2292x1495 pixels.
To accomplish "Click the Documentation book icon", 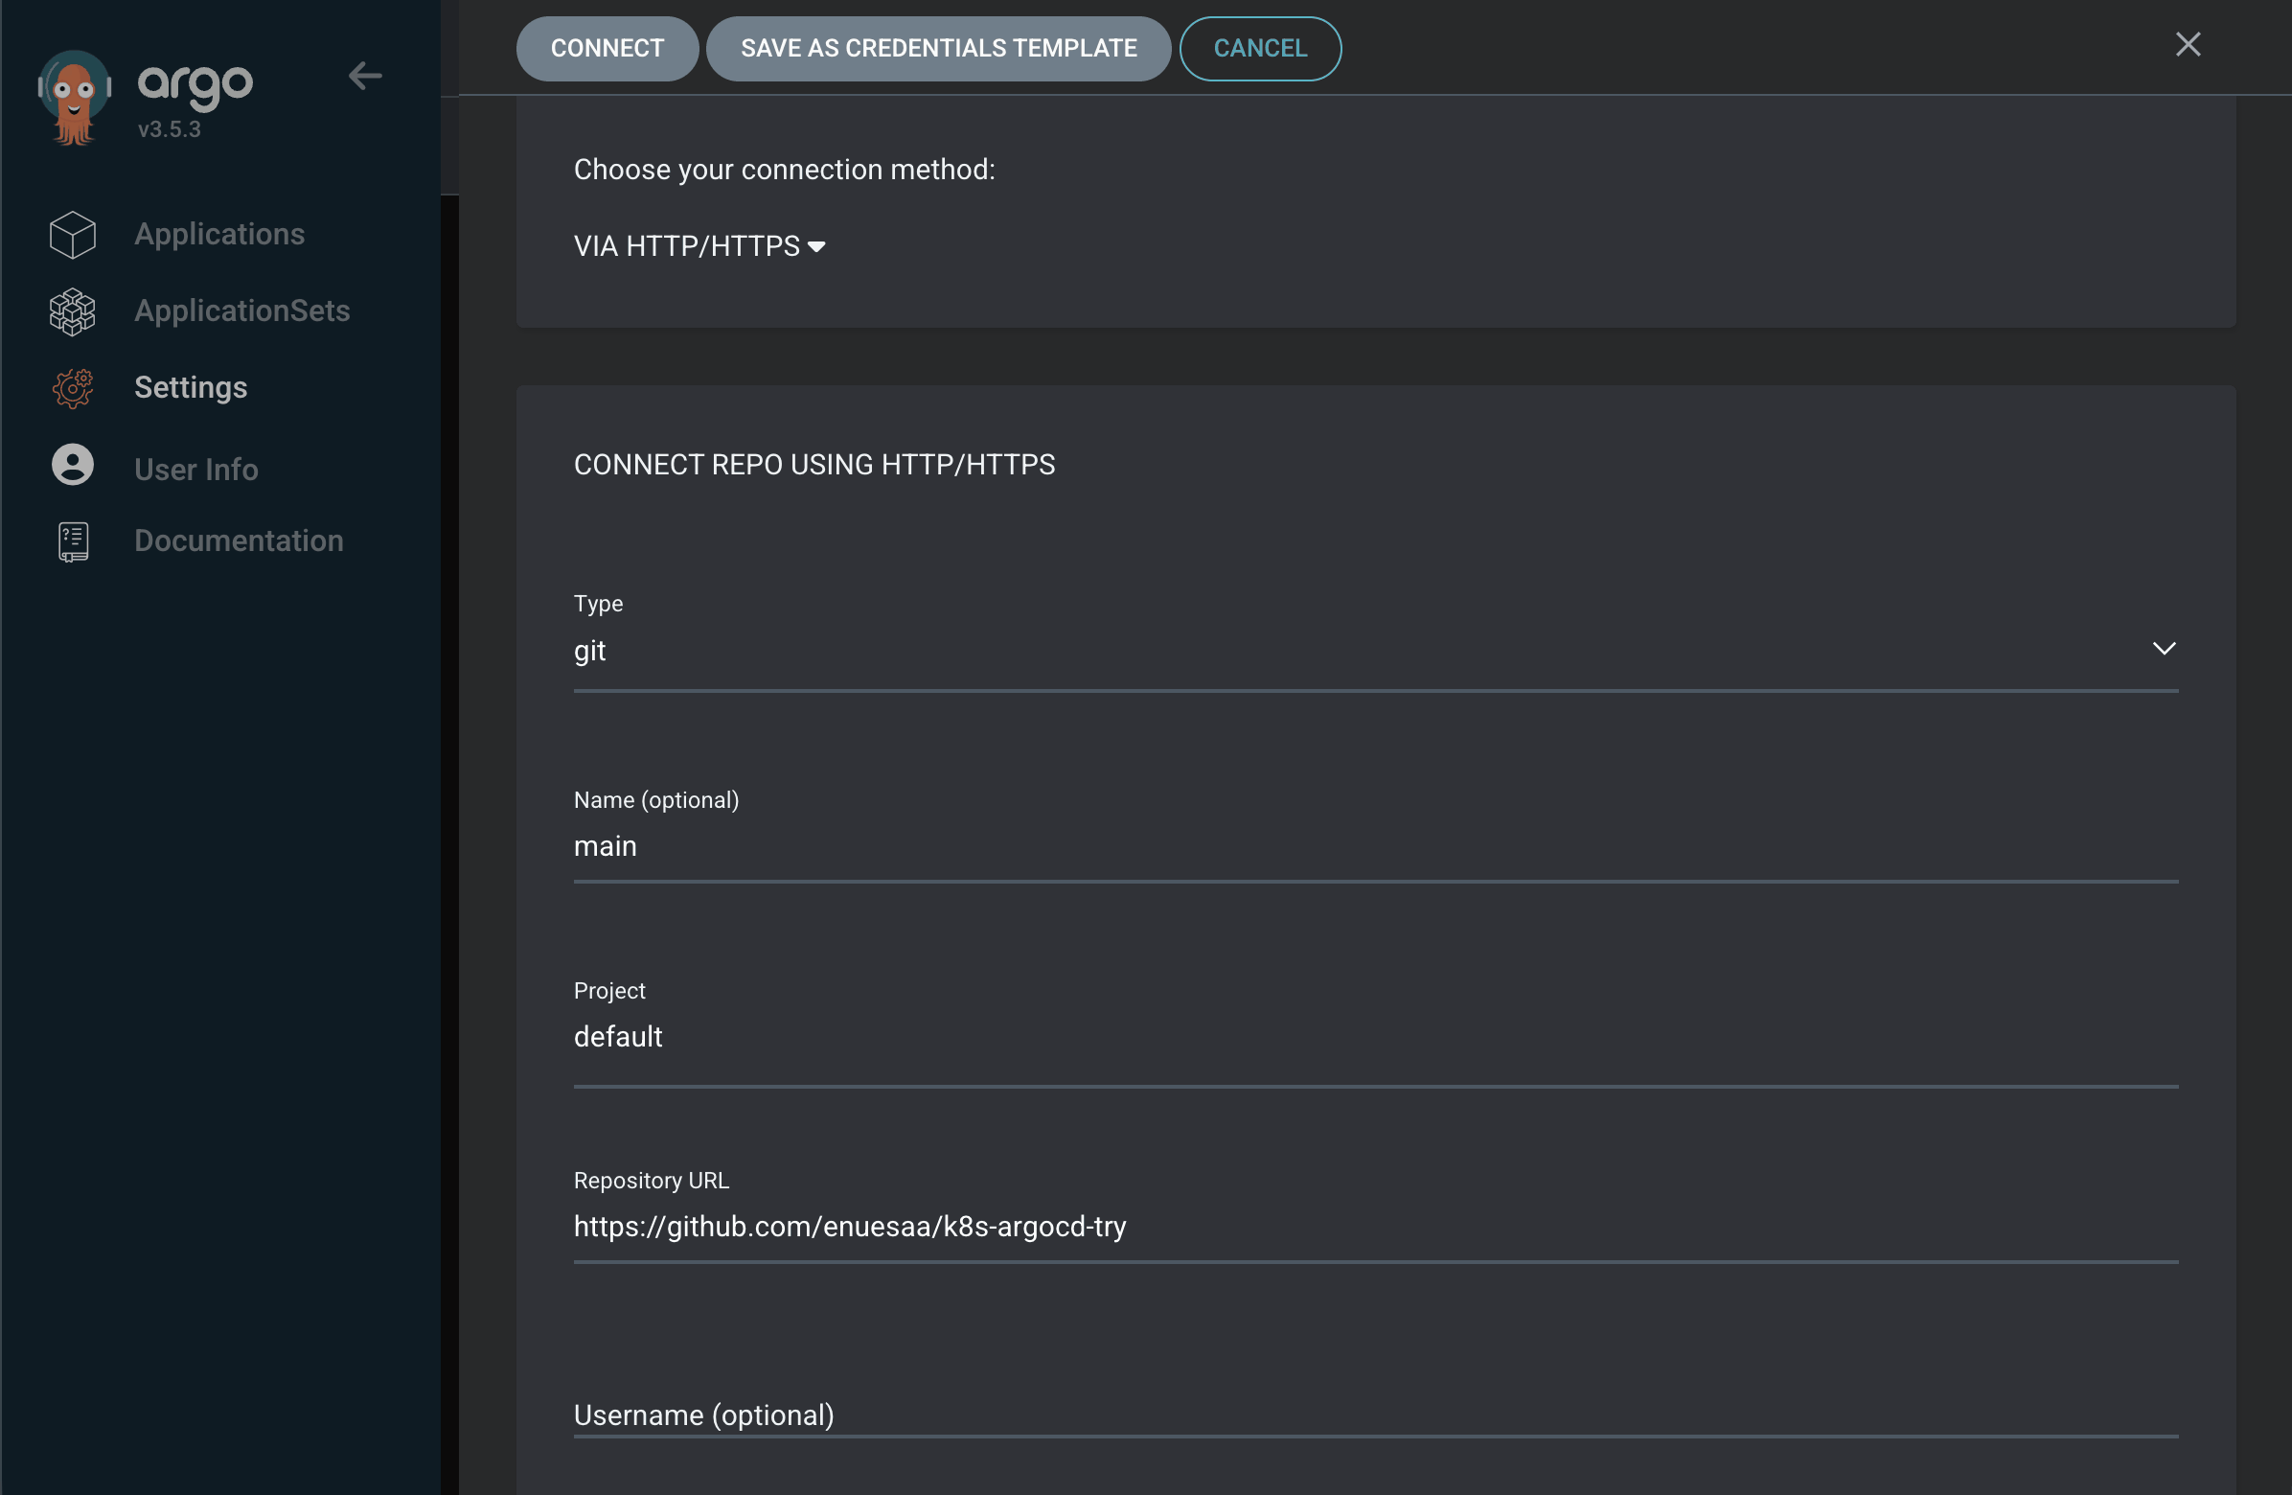I will [73, 541].
